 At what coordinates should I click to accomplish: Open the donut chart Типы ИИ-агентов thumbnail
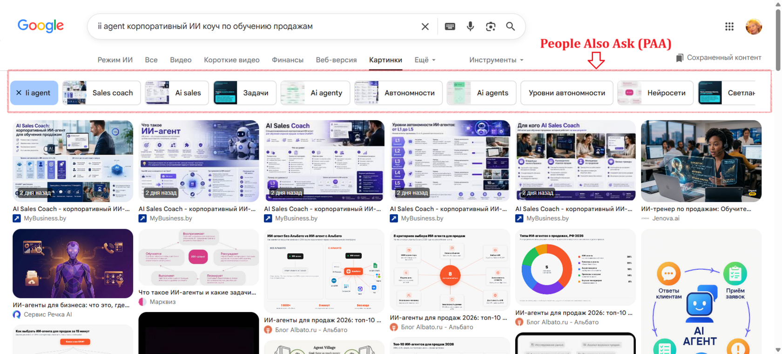click(x=575, y=267)
